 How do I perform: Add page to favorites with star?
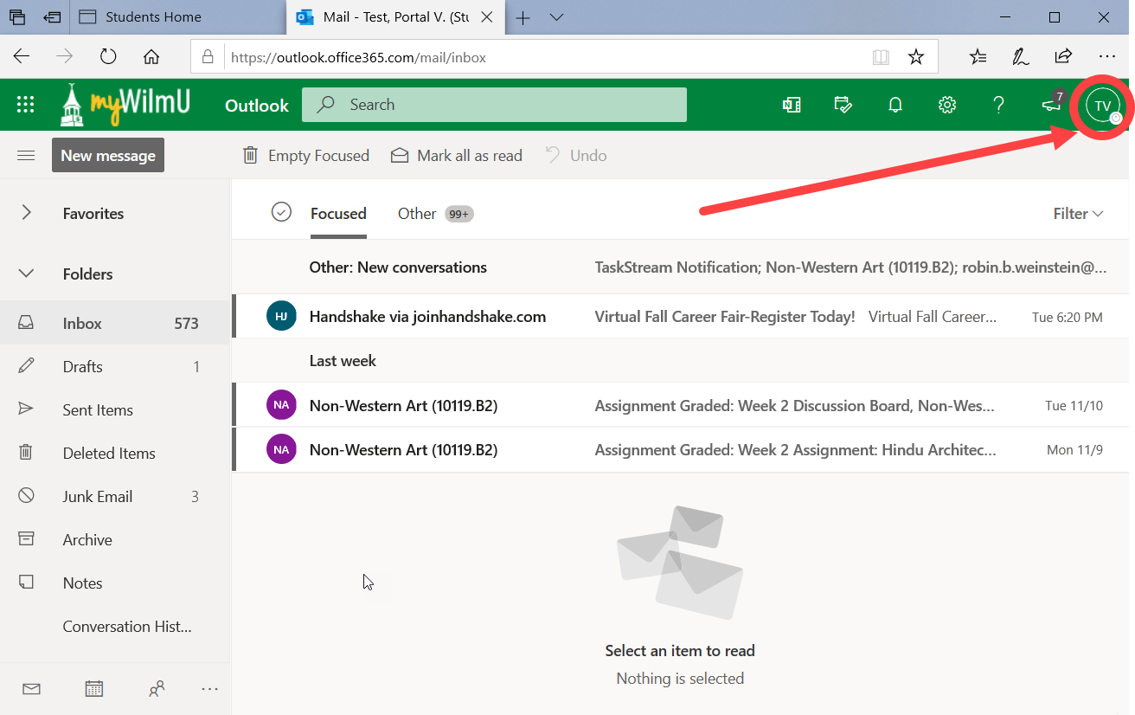point(916,57)
